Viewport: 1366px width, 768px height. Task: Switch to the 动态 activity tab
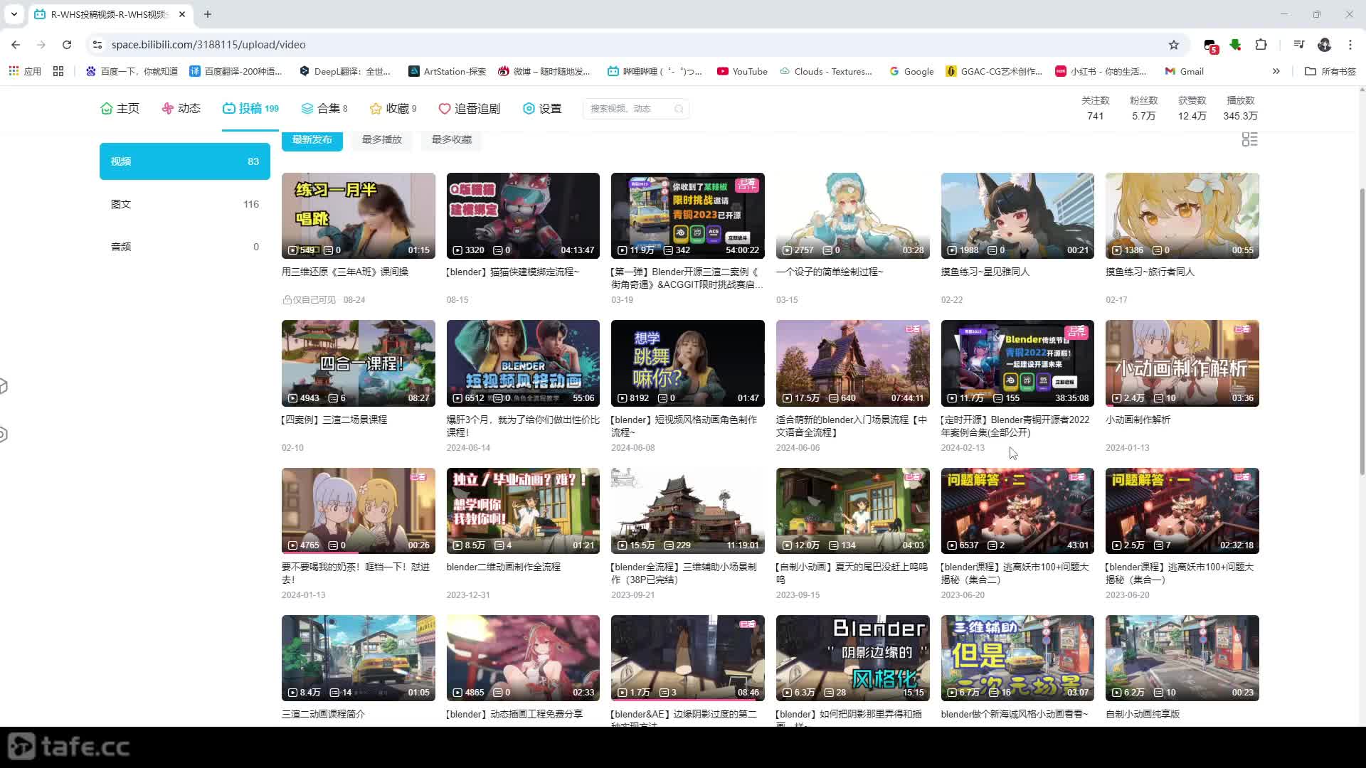(x=181, y=108)
